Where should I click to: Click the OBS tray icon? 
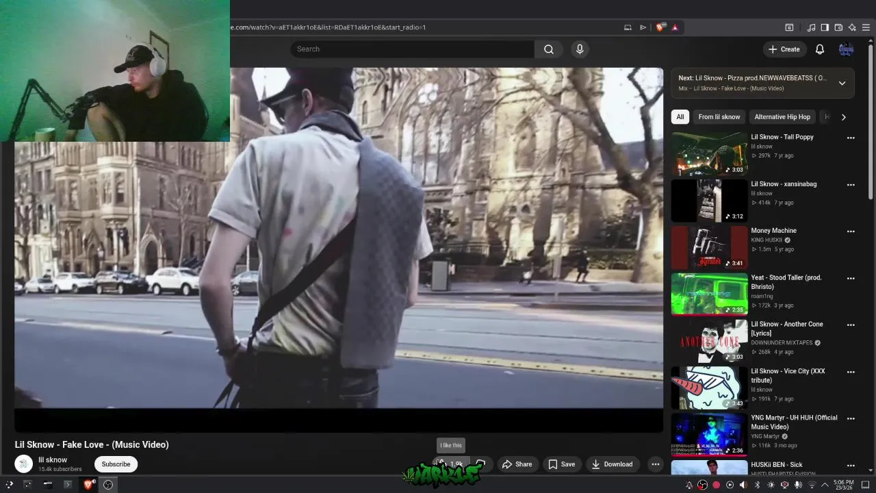[703, 485]
